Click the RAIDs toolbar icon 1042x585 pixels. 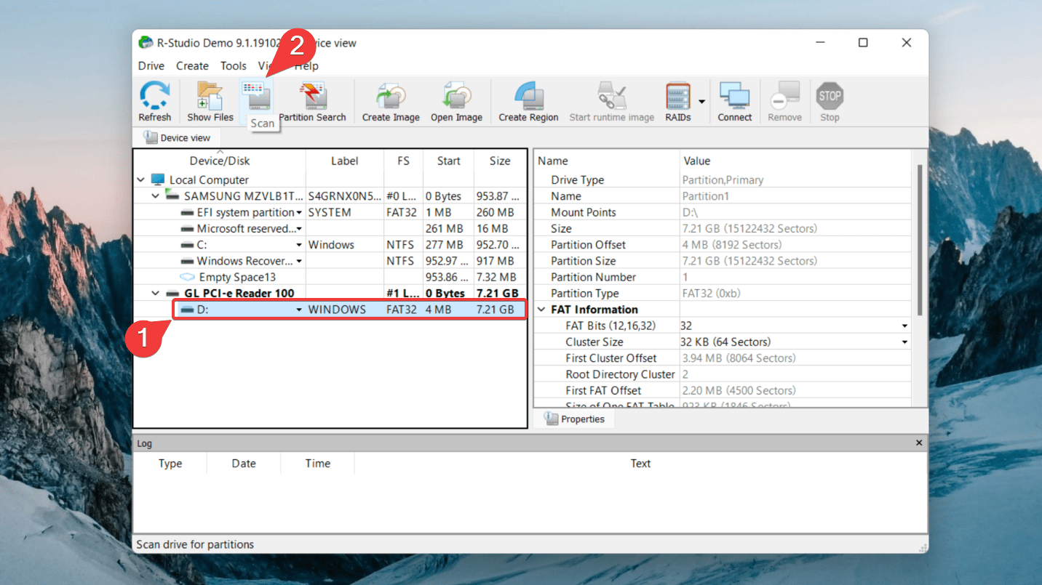pyautogui.click(x=678, y=101)
